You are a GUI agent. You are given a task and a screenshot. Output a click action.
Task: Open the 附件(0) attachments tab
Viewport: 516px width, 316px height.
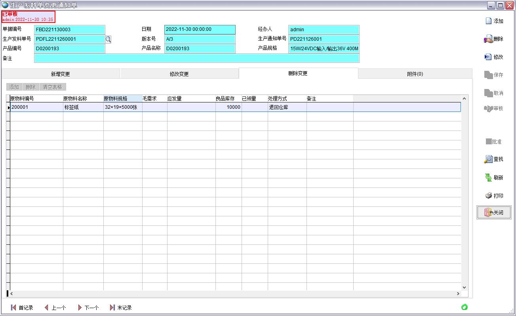pyautogui.click(x=415, y=74)
